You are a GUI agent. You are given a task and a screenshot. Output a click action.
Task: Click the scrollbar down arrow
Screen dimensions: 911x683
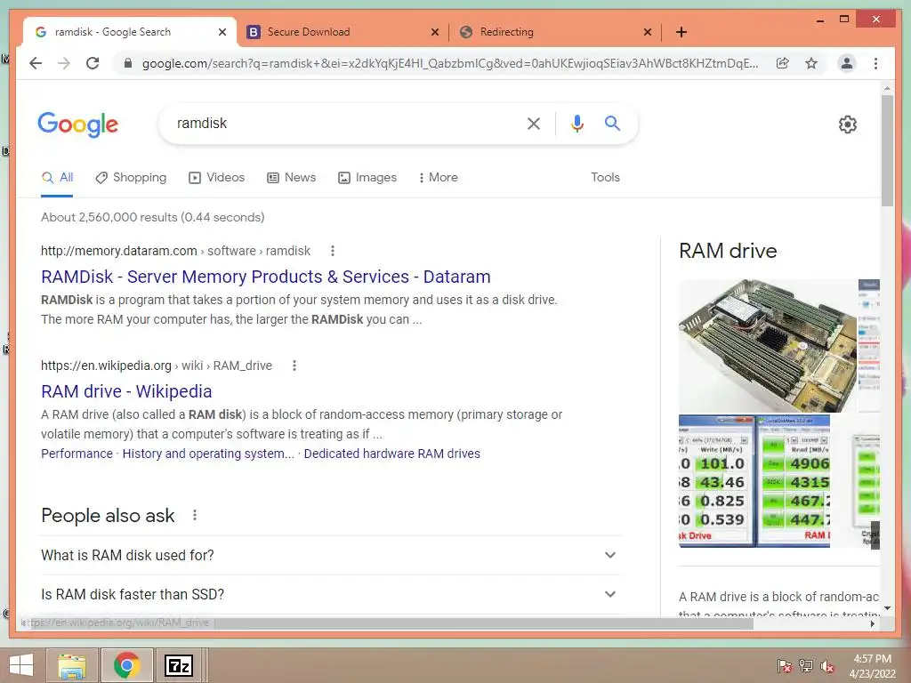(x=887, y=608)
